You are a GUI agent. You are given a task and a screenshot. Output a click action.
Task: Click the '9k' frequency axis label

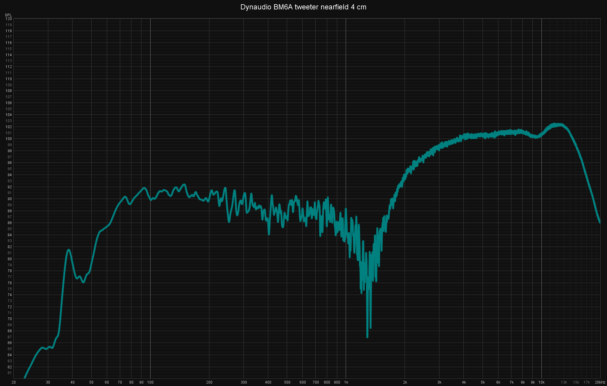click(533, 382)
